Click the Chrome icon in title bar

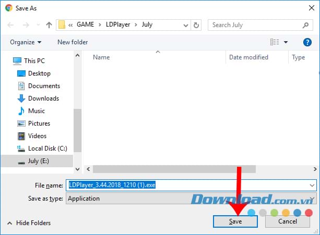[9, 8]
